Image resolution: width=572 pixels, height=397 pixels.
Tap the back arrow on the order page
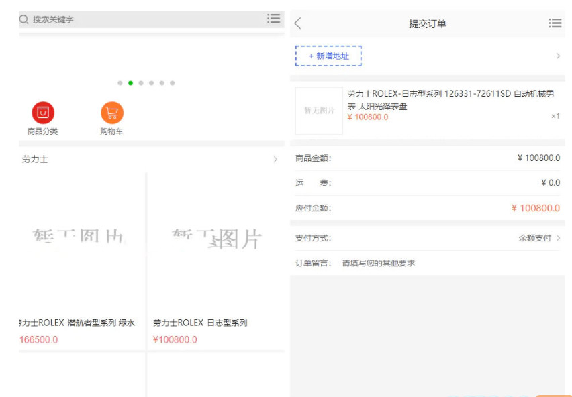[298, 23]
